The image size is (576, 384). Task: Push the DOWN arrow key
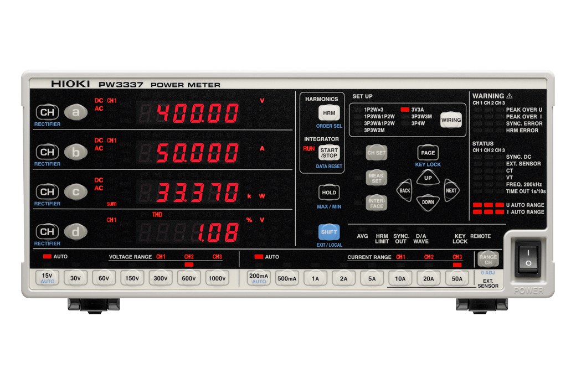tap(428, 203)
